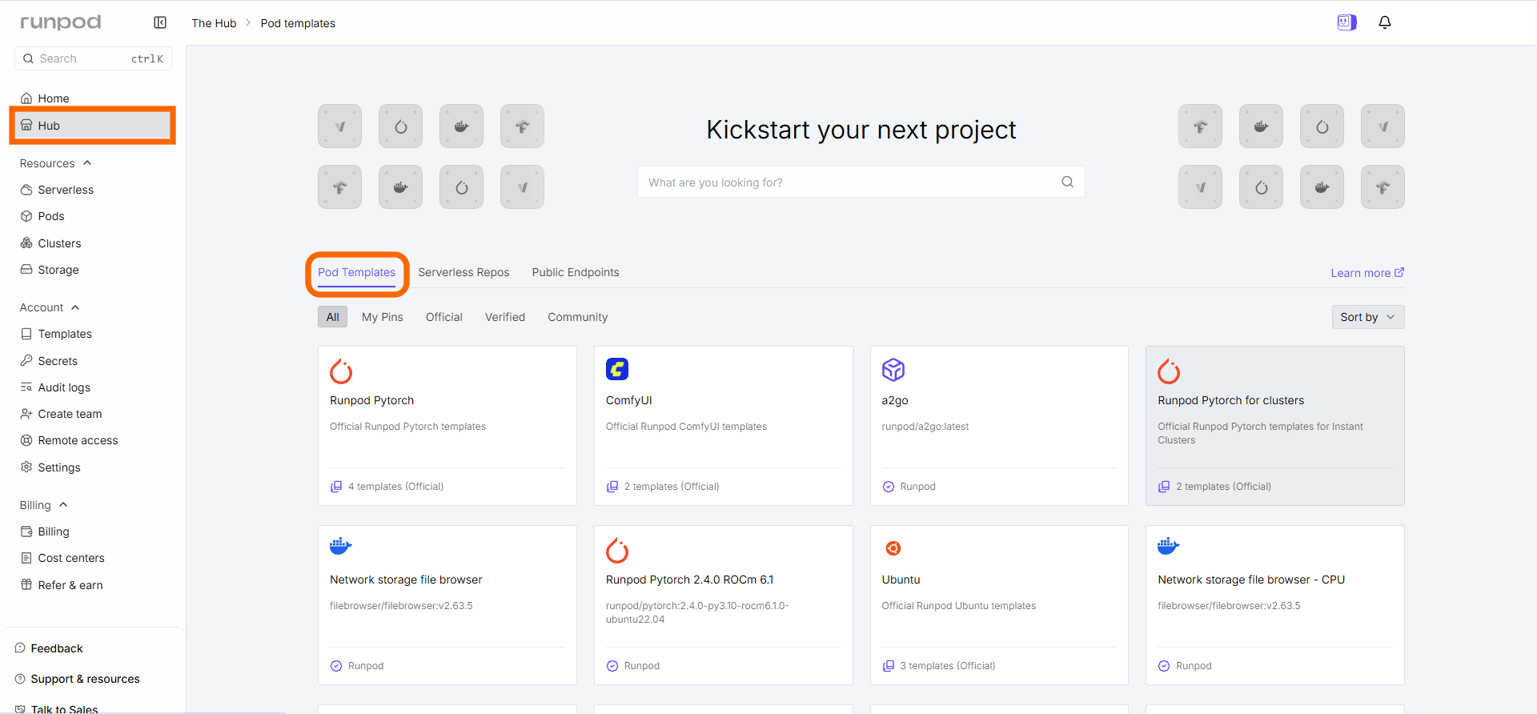Click the Ubuntu logo icon
Image resolution: width=1537 pixels, height=714 pixels.
(893, 548)
